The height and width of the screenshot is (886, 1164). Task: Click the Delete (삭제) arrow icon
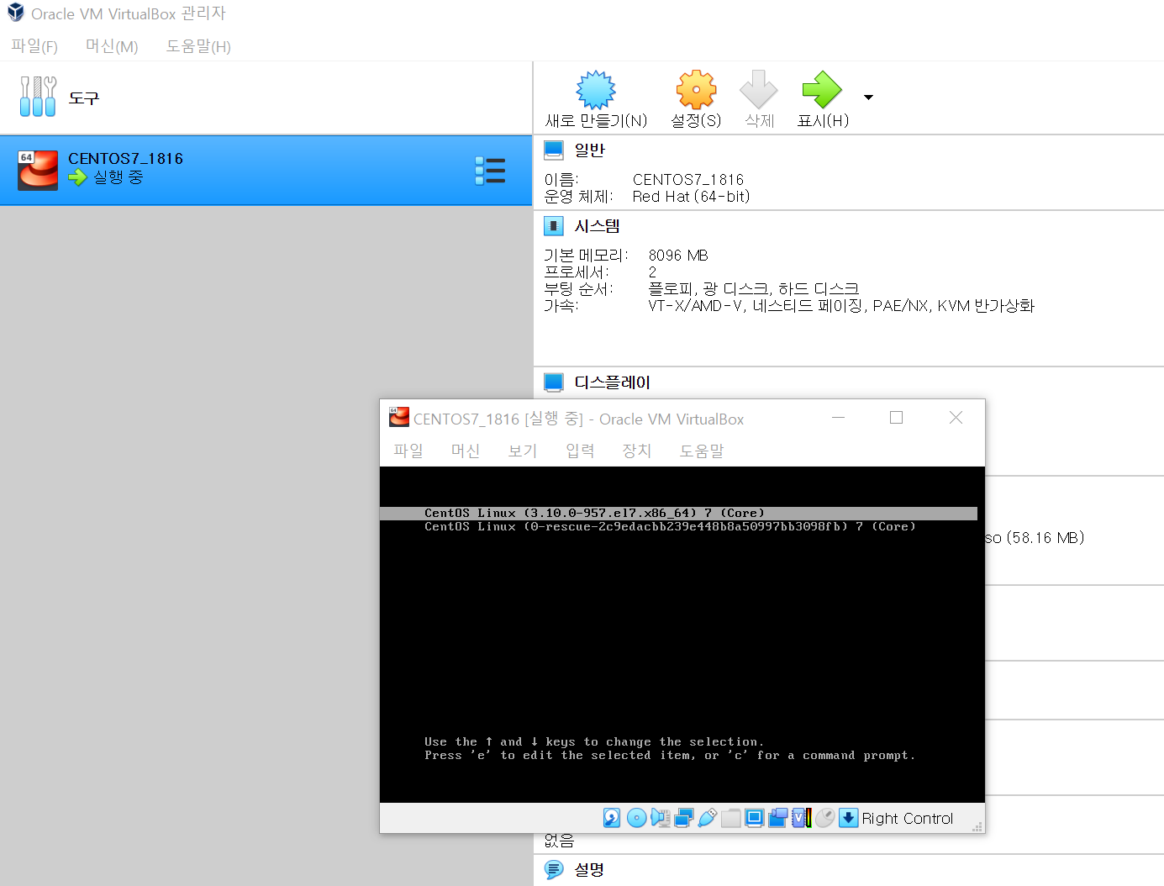(x=759, y=89)
